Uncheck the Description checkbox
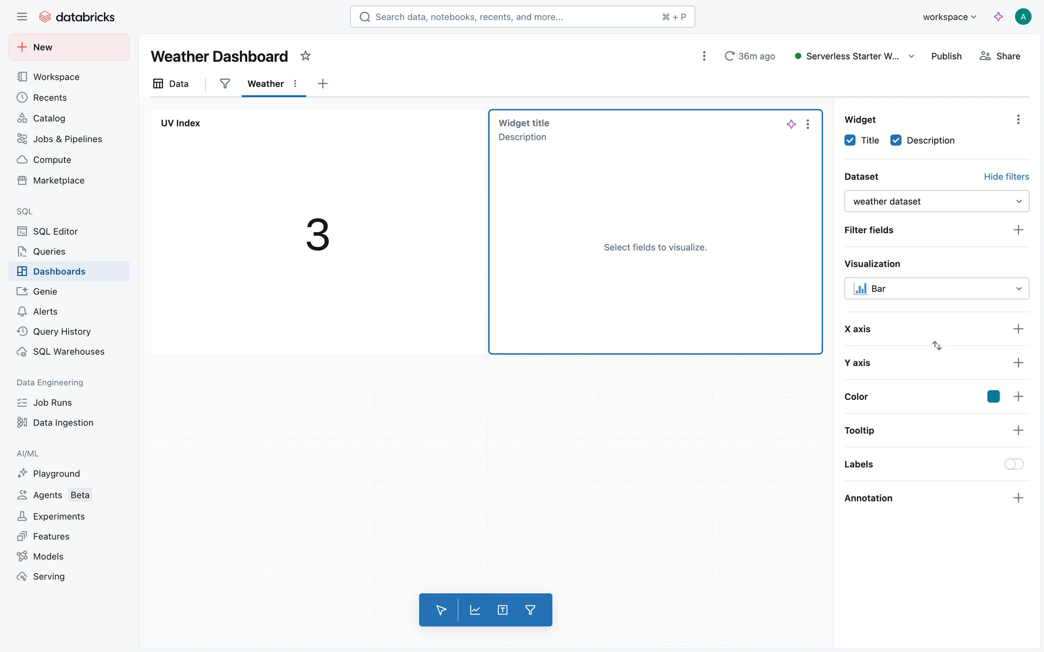This screenshot has width=1044, height=652. point(896,140)
